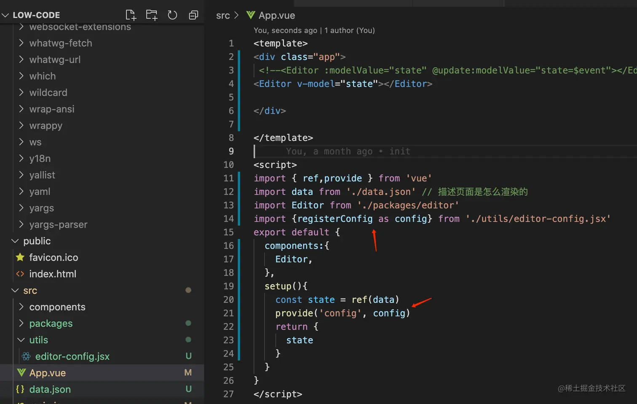The height and width of the screenshot is (404, 637).
Task: Collapse the utils folder
Action: (21, 340)
